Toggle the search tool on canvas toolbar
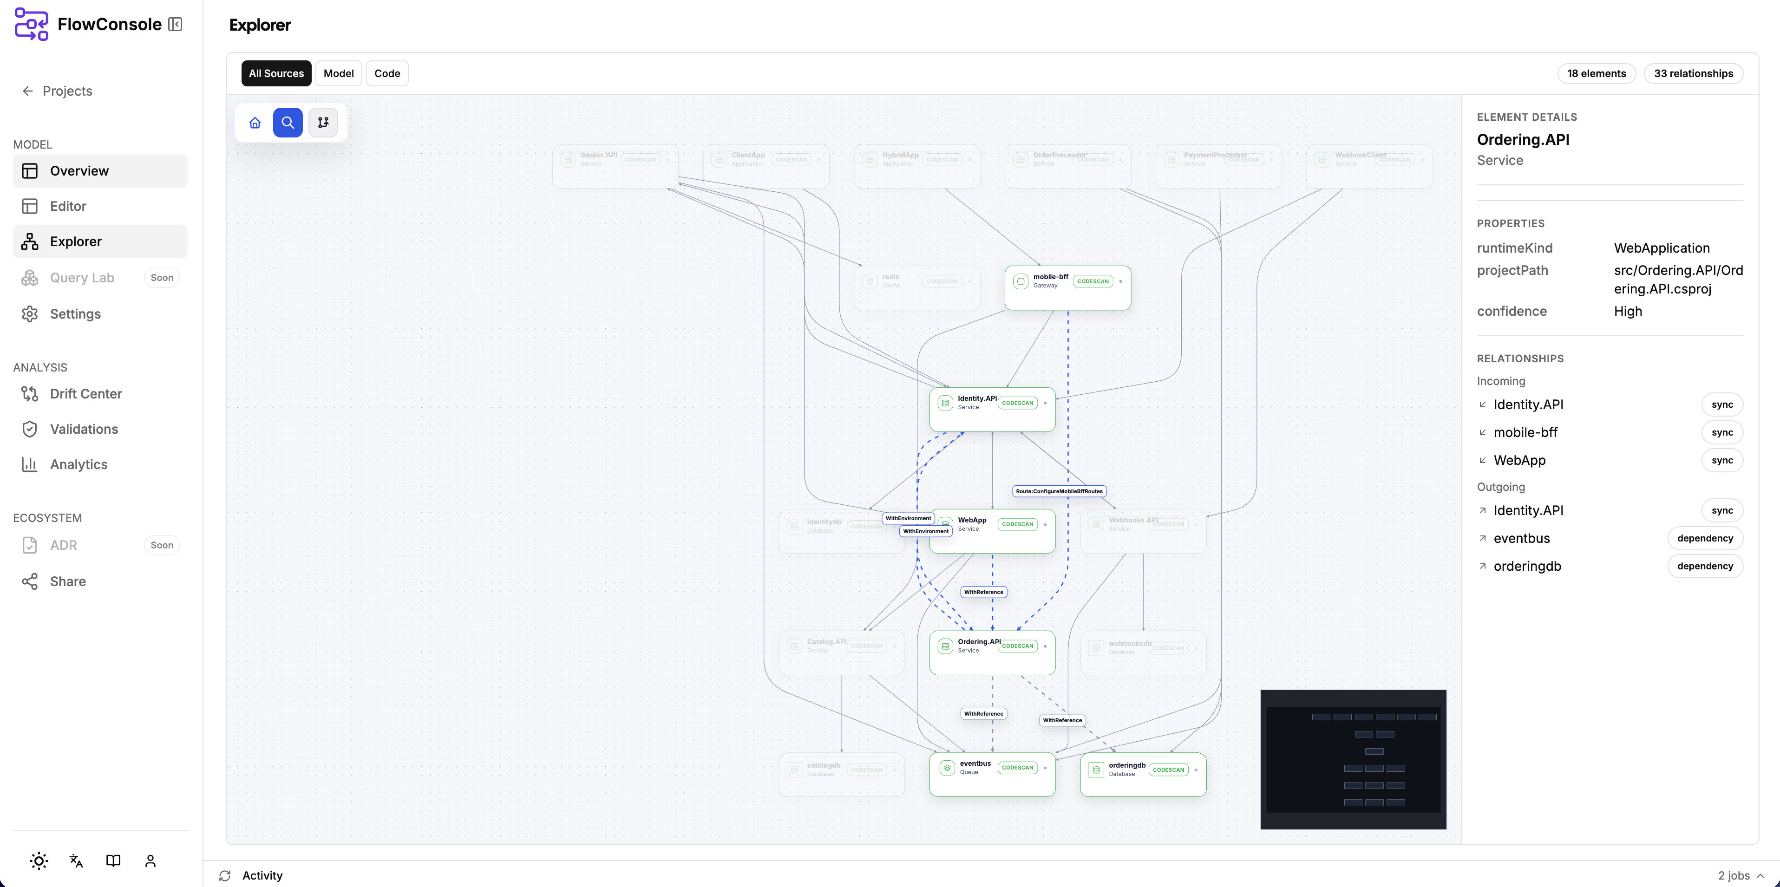1780x887 pixels. point(288,122)
